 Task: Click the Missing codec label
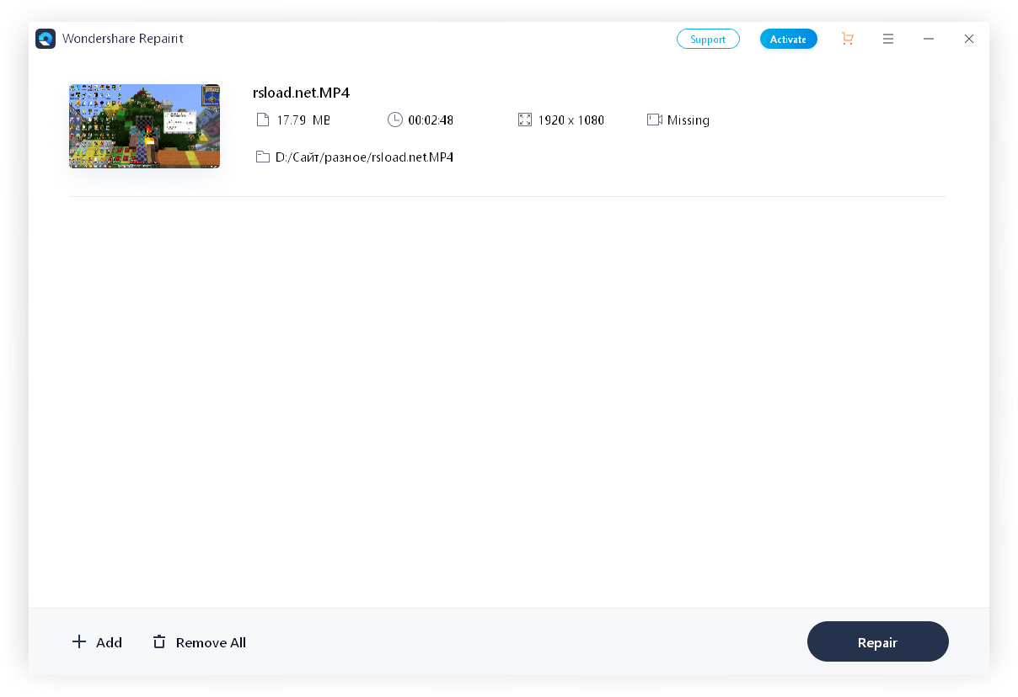click(688, 120)
